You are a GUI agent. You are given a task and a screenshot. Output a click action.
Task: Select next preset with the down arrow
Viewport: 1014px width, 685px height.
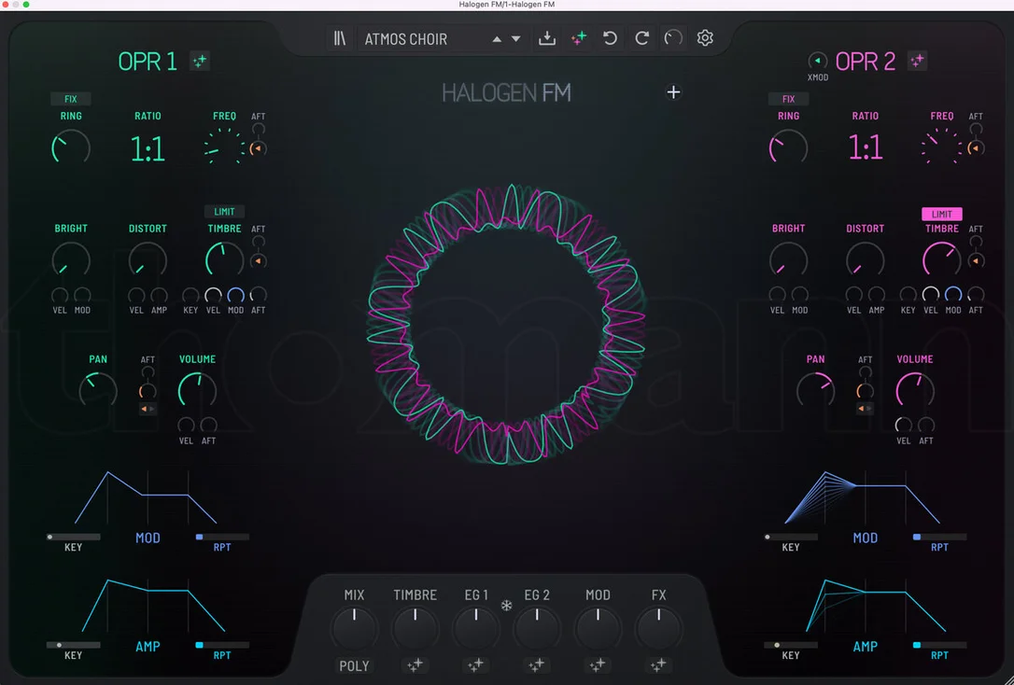(x=516, y=39)
